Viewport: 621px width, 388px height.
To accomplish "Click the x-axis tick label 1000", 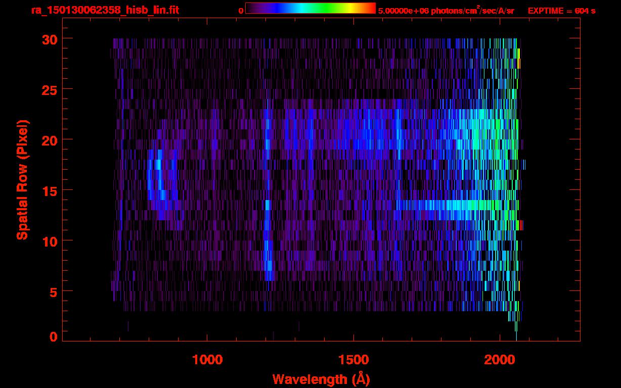I will (207, 360).
